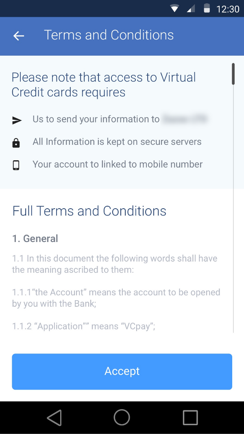Tap the Terms and Conditions title

pos(109,35)
